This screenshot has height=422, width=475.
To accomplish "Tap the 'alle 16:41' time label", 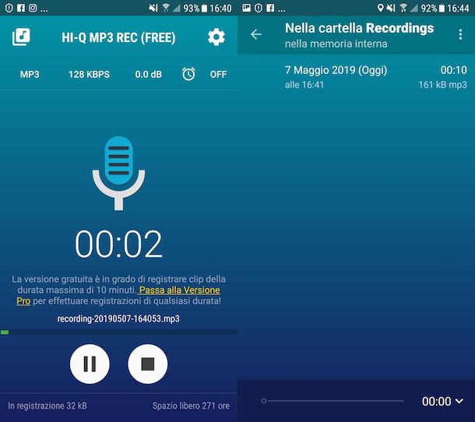I will [304, 85].
